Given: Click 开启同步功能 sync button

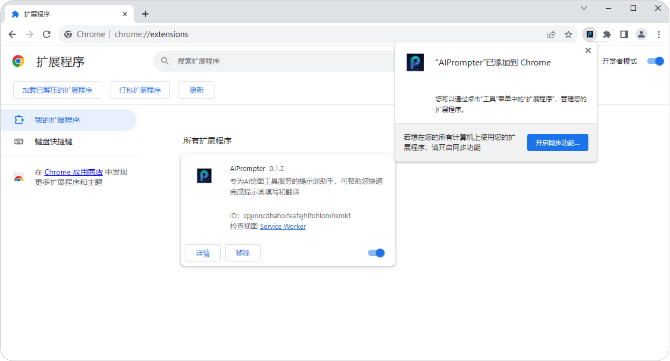Looking at the screenshot, I should pyautogui.click(x=557, y=143).
